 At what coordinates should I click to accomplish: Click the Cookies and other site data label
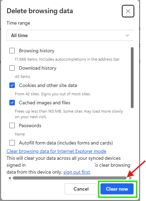click(48, 85)
